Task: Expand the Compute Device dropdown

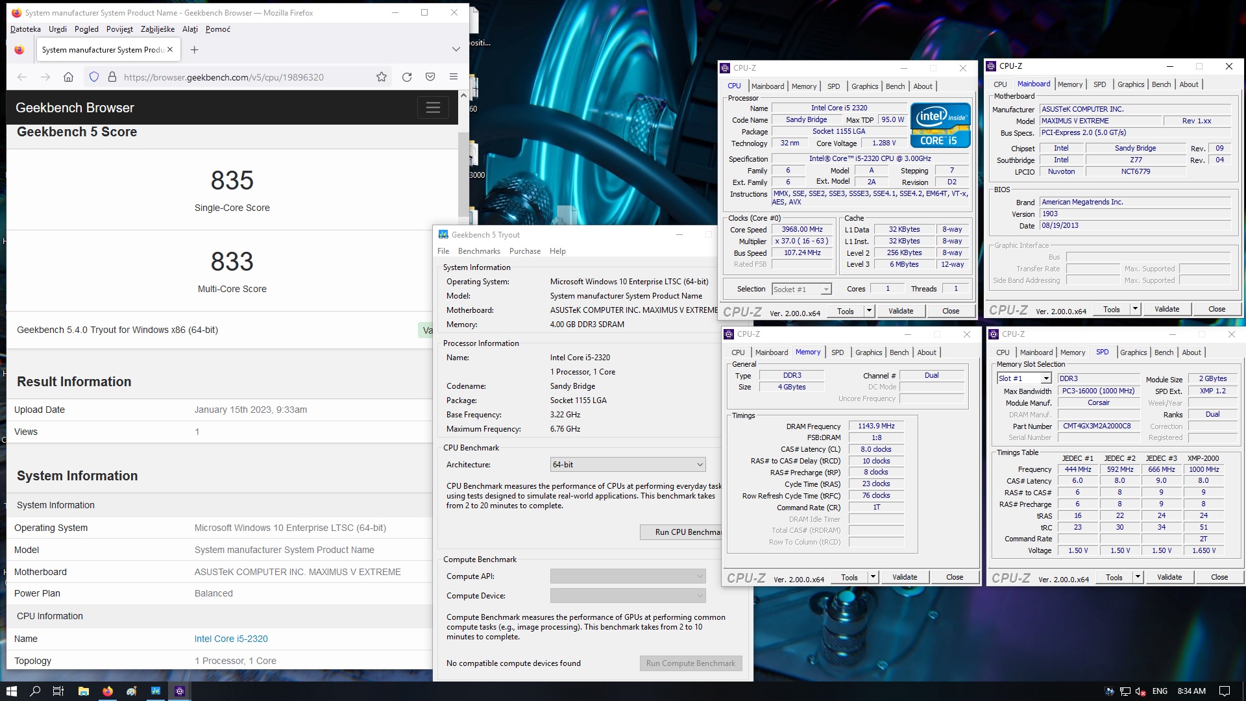Action: 628,596
